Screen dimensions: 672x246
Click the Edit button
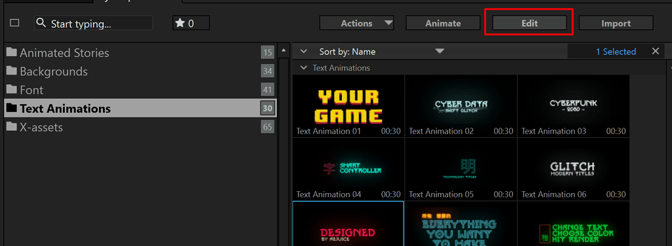click(530, 23)
